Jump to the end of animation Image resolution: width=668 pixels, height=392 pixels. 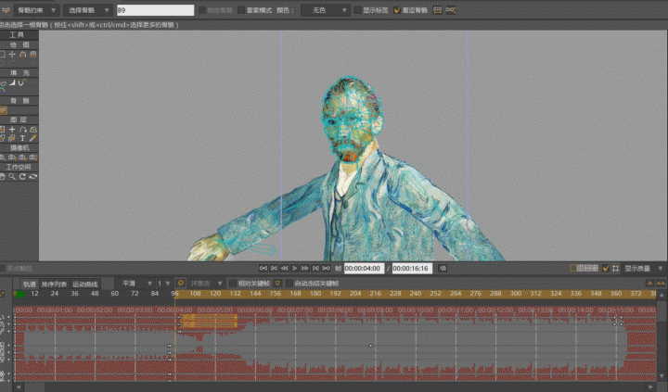(x=326, y=268)
